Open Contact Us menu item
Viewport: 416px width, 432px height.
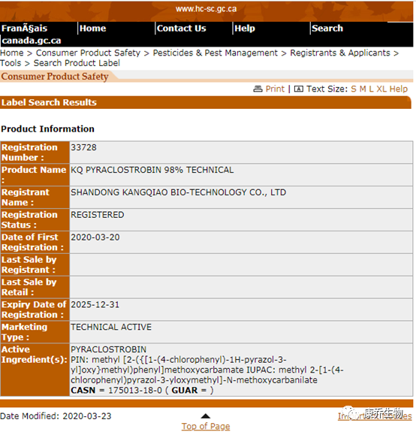[x=182, y=29]
